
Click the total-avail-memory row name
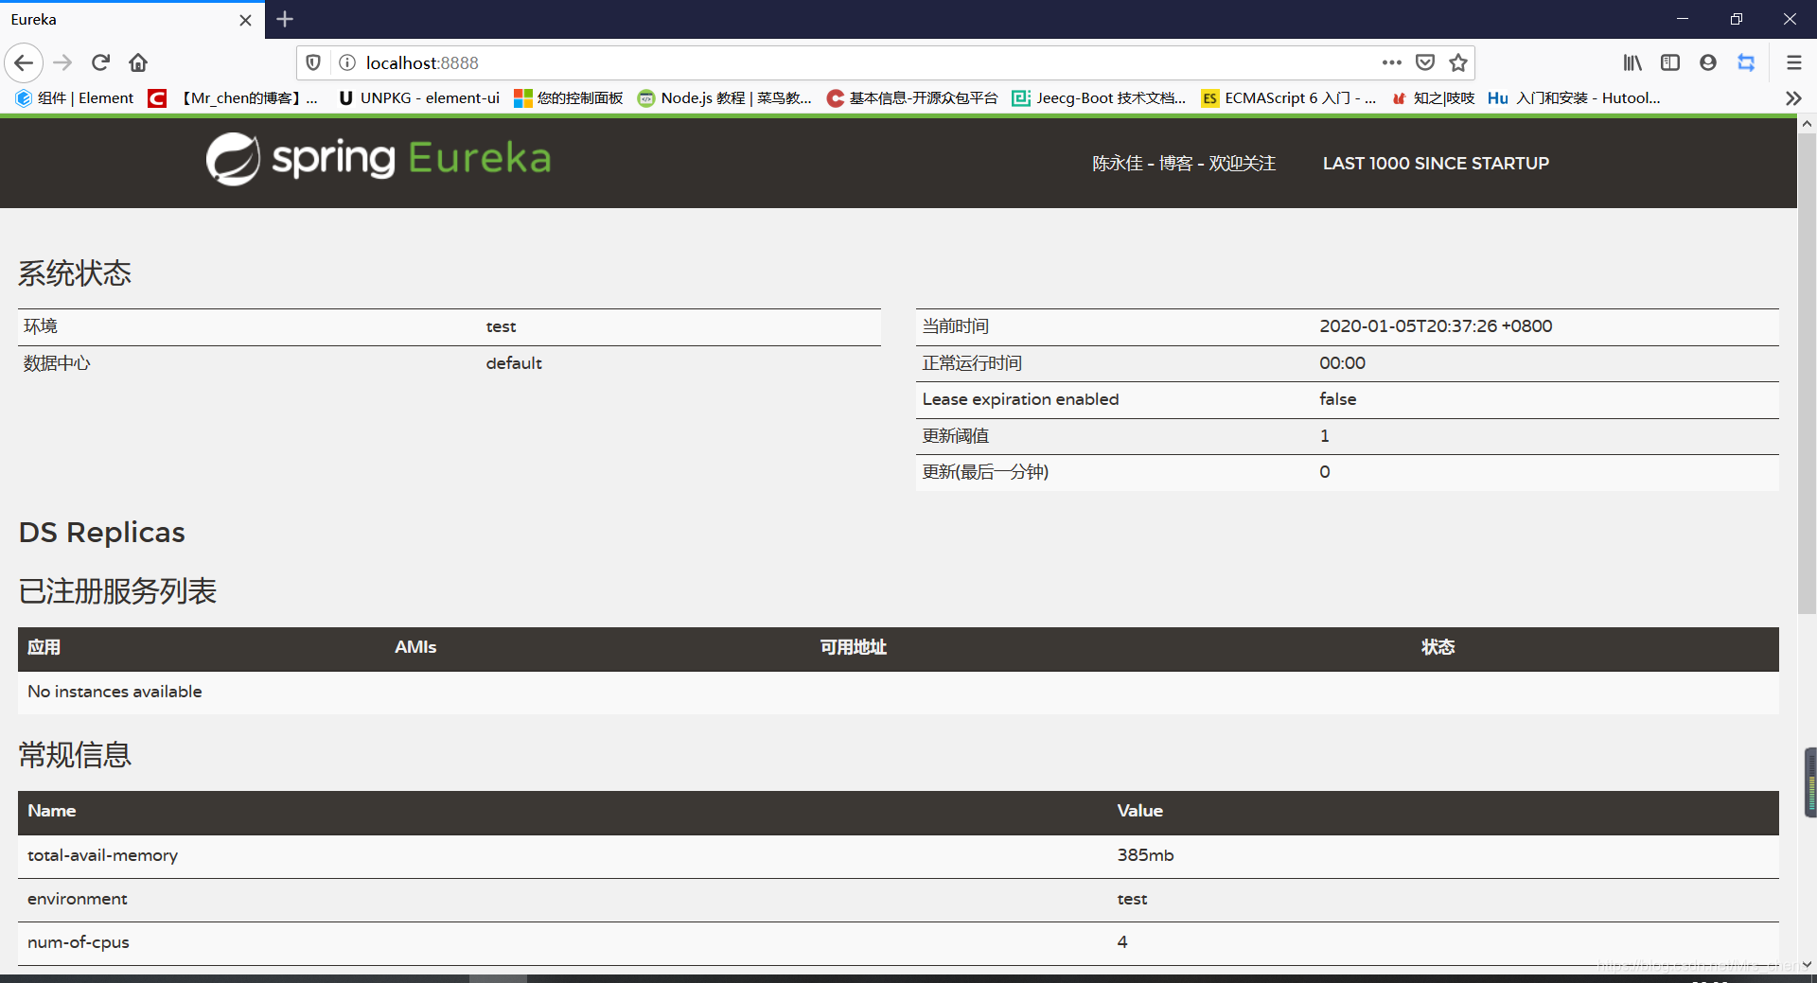click(102, 855)
